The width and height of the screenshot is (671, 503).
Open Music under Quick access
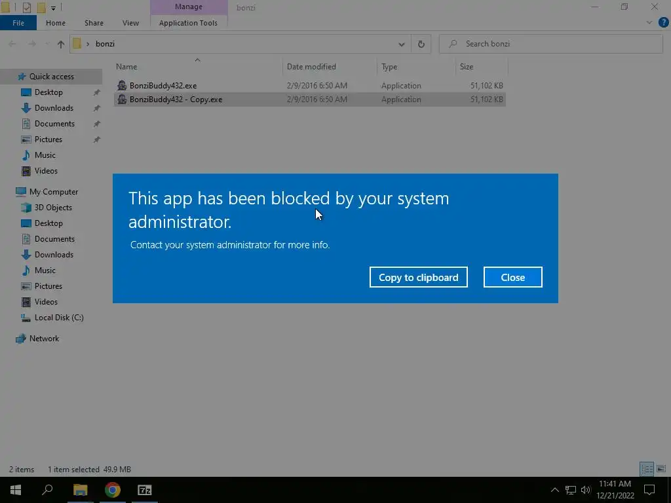[45, 155]
